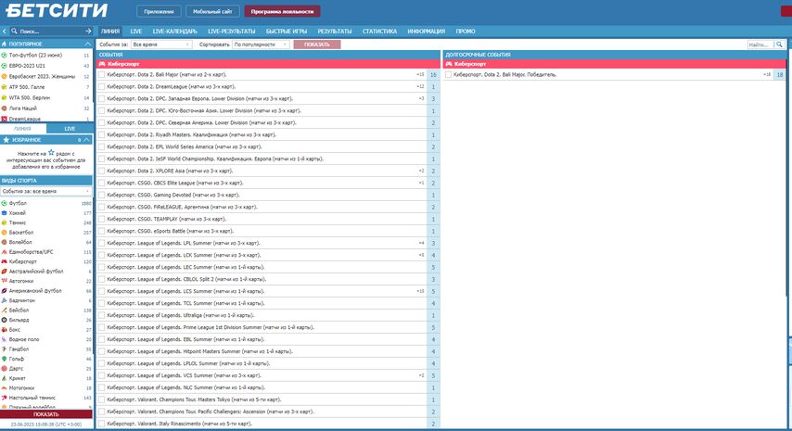Click the volleyball icon beside Волейбол
Viewport: 792px width, 431px height.
pyautogui.click(x=4, y=242)
